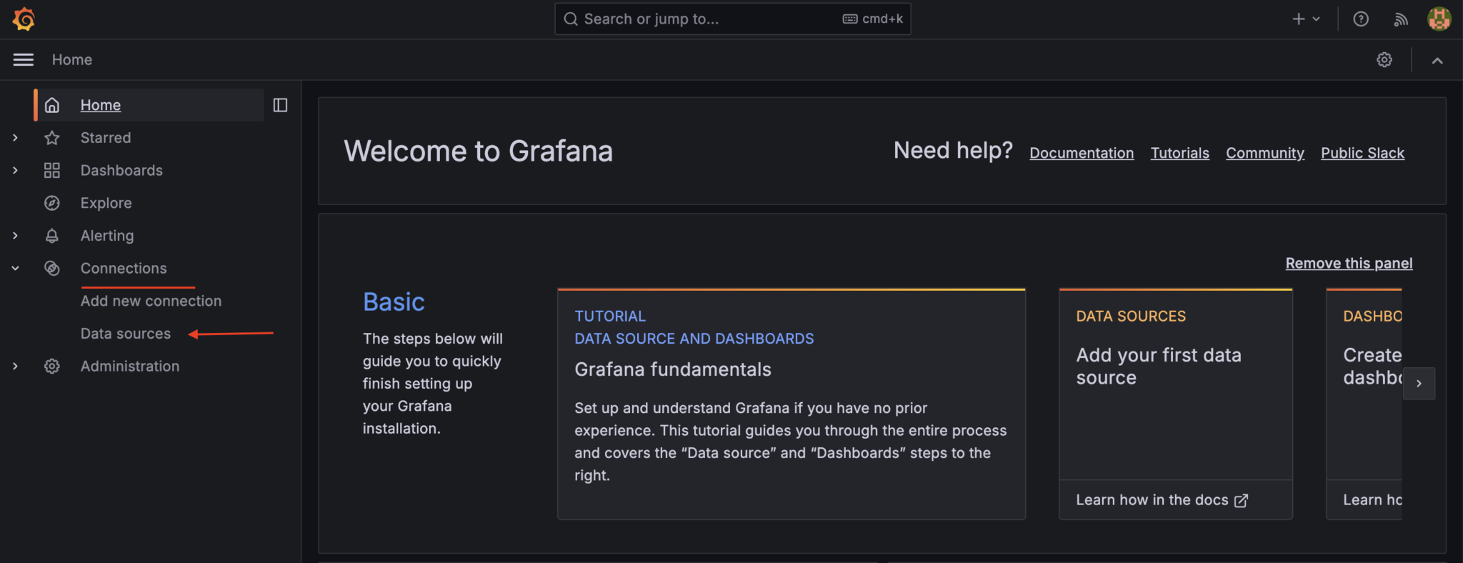Viewport: 1463px width, 563px height.
Task: Open Connections from the sidebar
Action: coord(124,268)
